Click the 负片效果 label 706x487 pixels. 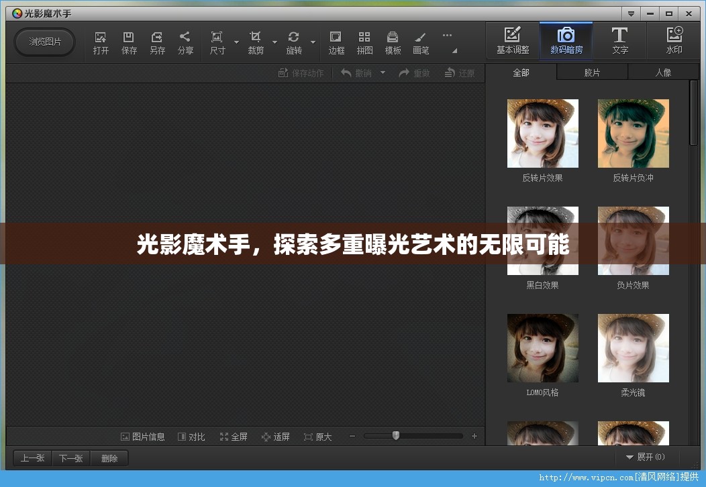pos(633,285)
